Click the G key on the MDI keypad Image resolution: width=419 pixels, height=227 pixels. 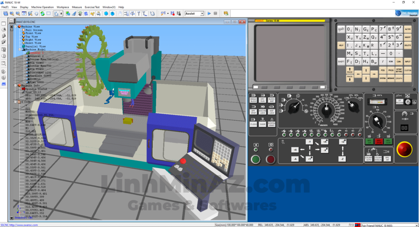tap(365, 29)
